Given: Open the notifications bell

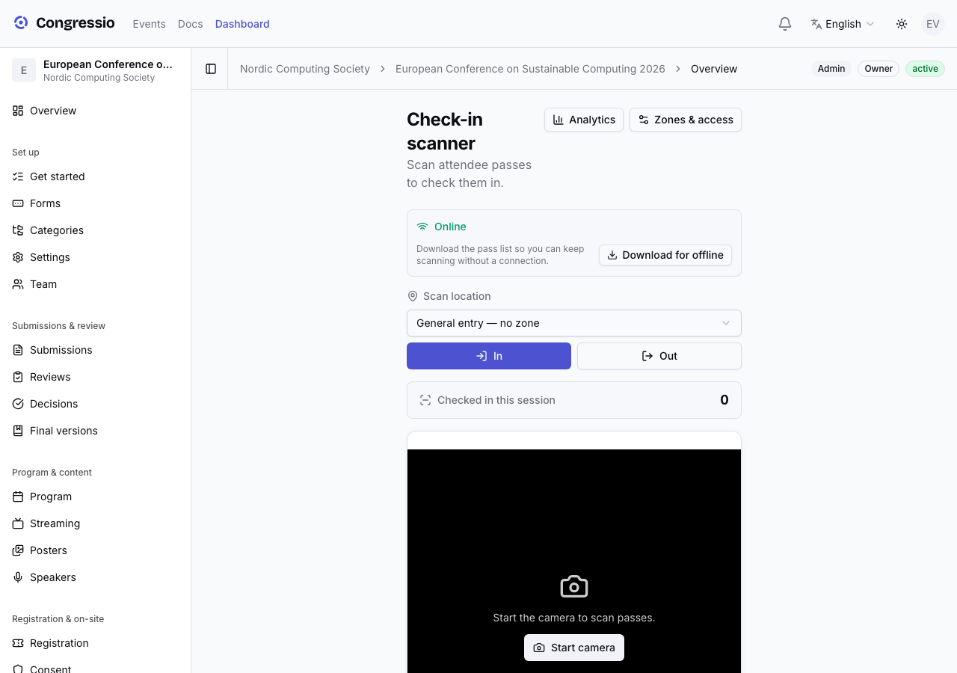Looking at the screenshot, I should [x=785, y=24].
